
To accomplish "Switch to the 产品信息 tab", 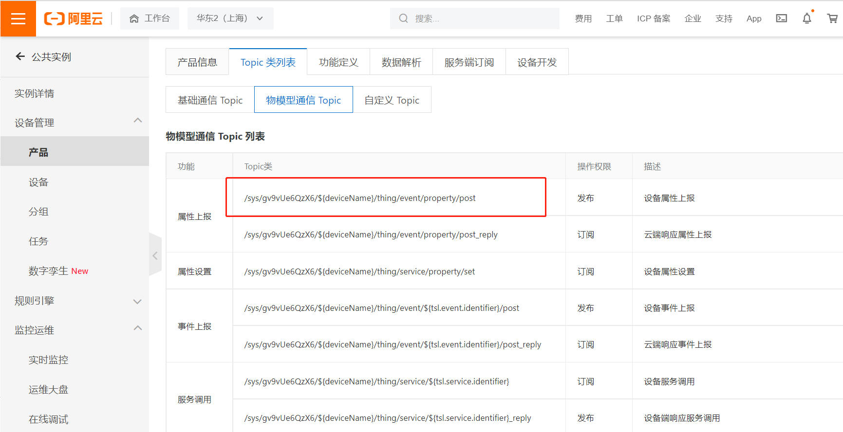I will [197, 62].
